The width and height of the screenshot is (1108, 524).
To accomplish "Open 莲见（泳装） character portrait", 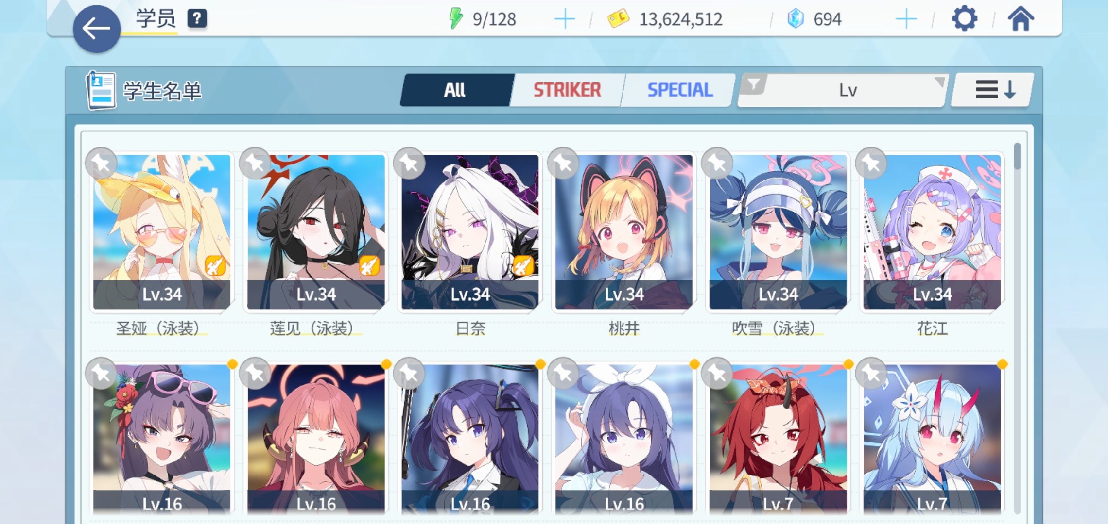I will tap(316, 232).
